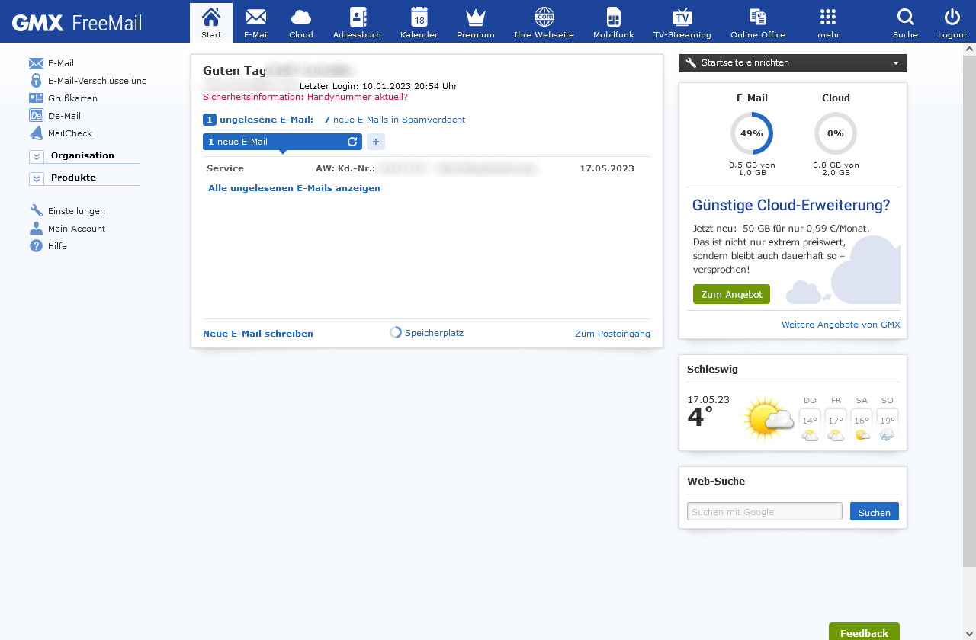This screenshot has width=976, height=640.
Task: Open the Mobilfunk SIM card icon
Action: (614, 23)
